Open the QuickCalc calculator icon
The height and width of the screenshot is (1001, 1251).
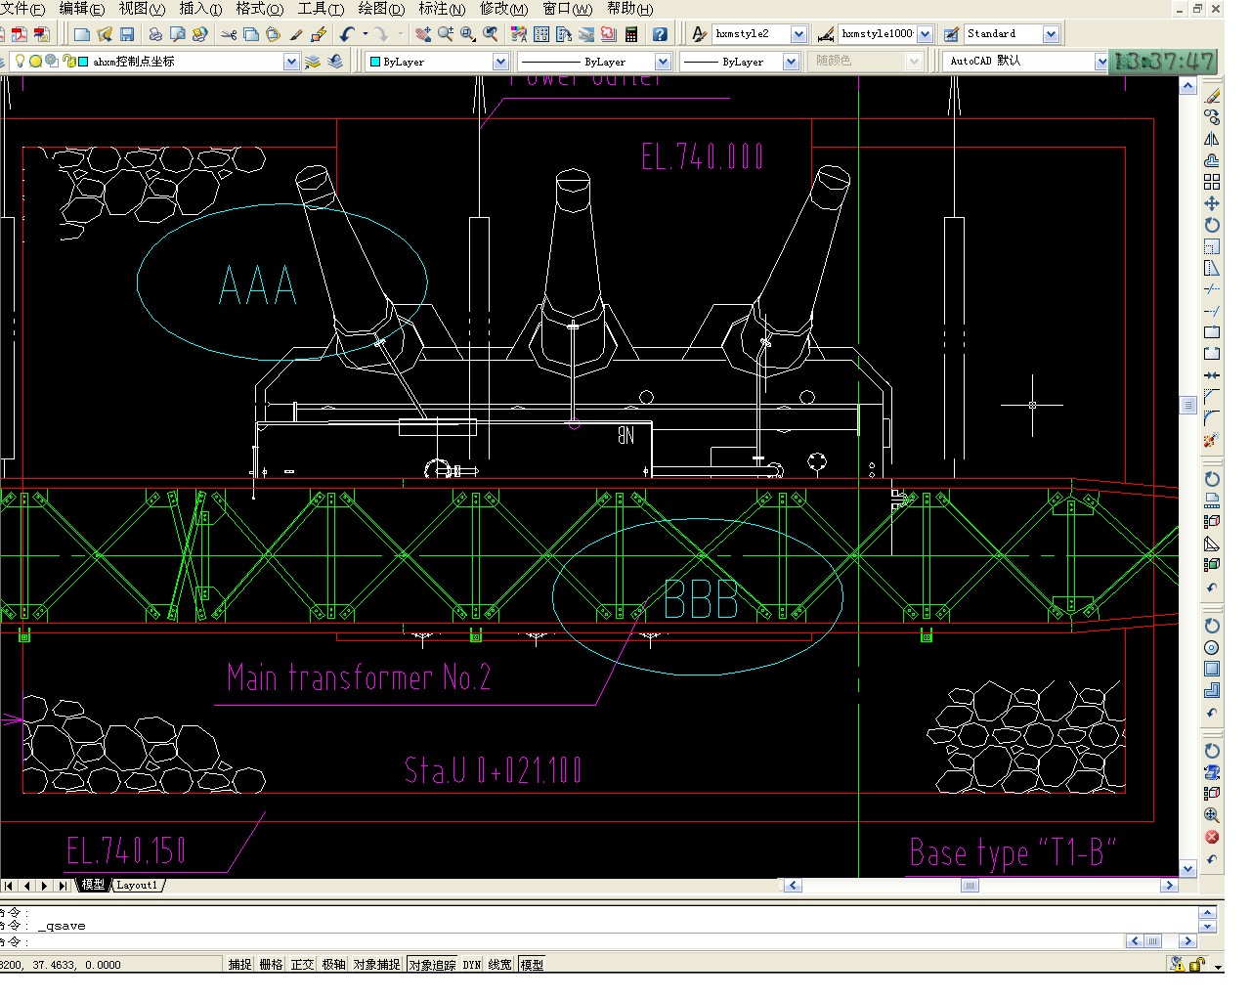tap(631, 34)
